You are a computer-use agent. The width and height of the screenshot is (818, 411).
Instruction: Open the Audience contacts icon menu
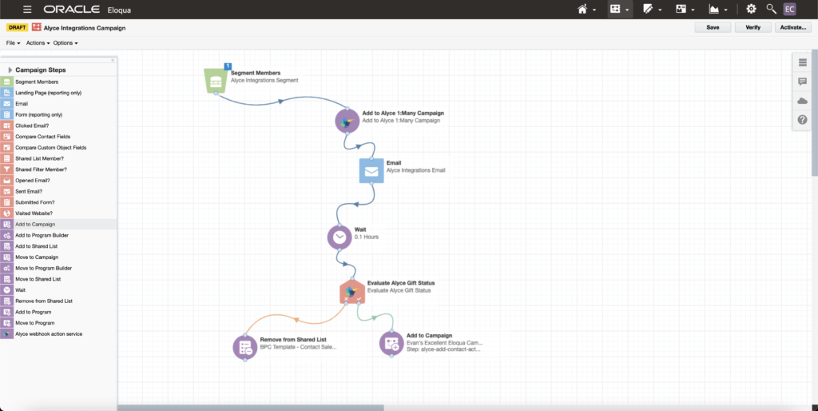(685, 10)
